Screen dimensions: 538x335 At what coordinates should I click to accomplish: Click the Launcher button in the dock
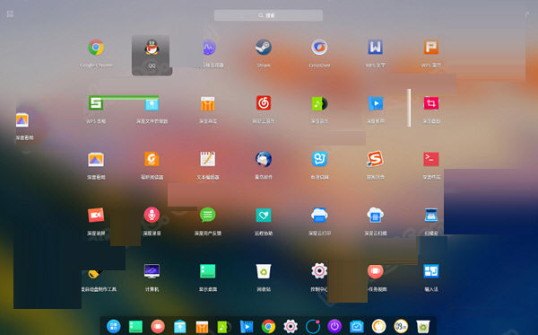click(x=114, y=326)
